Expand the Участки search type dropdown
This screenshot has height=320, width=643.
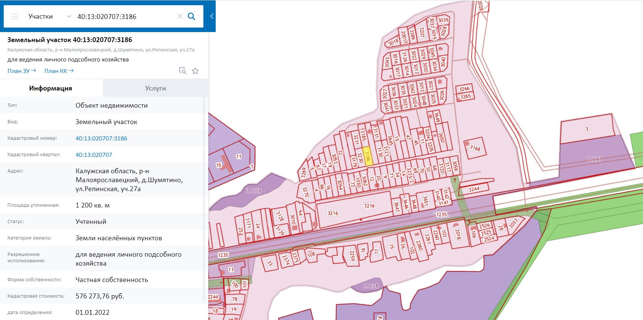coord(69,16)
